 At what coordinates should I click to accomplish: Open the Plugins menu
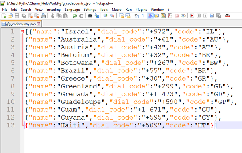point(141,10)
